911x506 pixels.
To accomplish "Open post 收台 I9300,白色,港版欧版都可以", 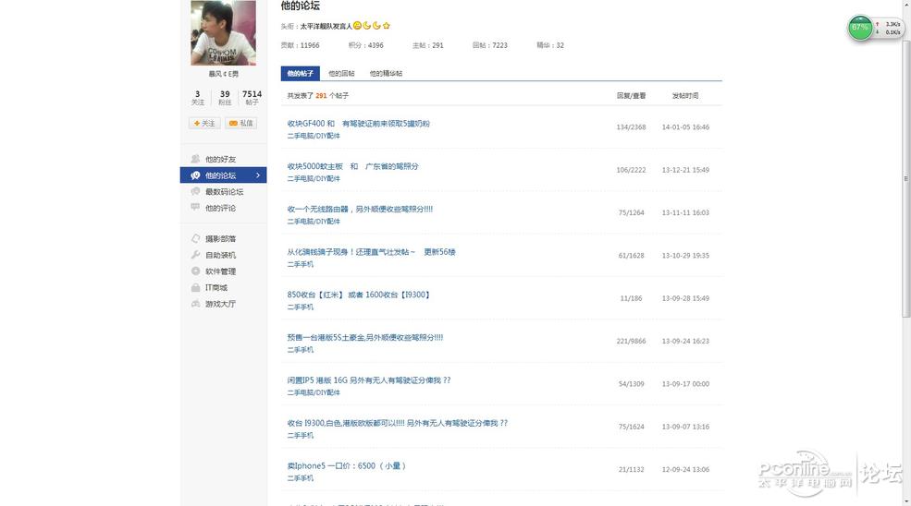I will 397,423.
